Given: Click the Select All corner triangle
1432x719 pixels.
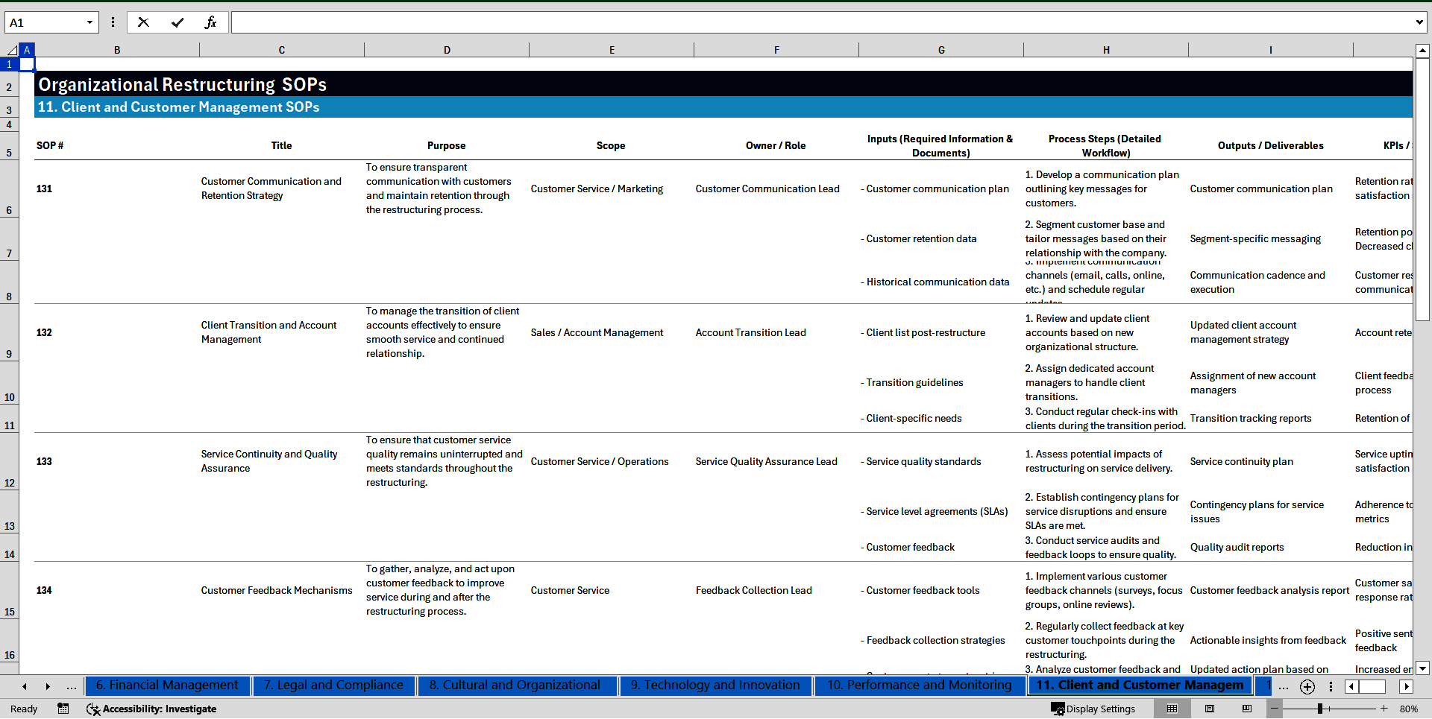Looking at the screenshot, I should 12,50.
